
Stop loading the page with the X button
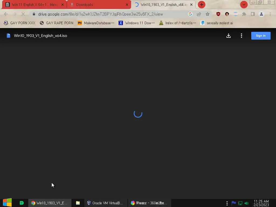(x=23, y=14)
